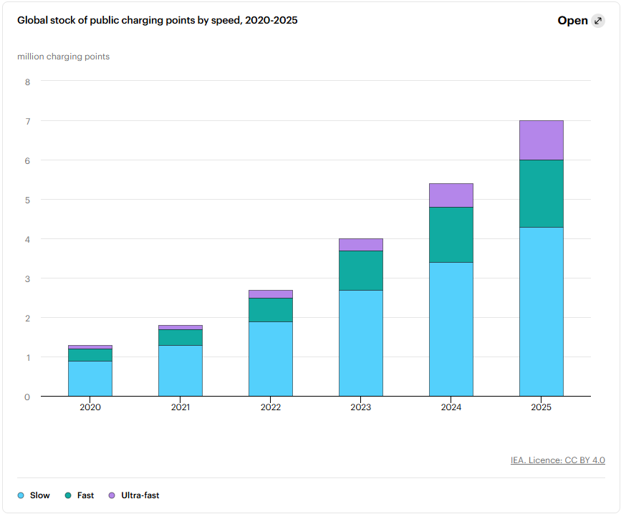The width and height of the screenshot is (621, 514).
Task: Click the y-axis value 5
Action: tap(27, 200)
